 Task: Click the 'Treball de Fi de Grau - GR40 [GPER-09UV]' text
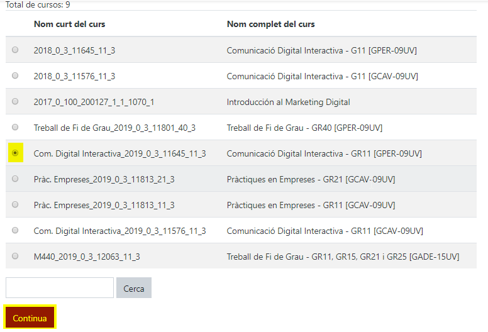(x=304, y=128)
